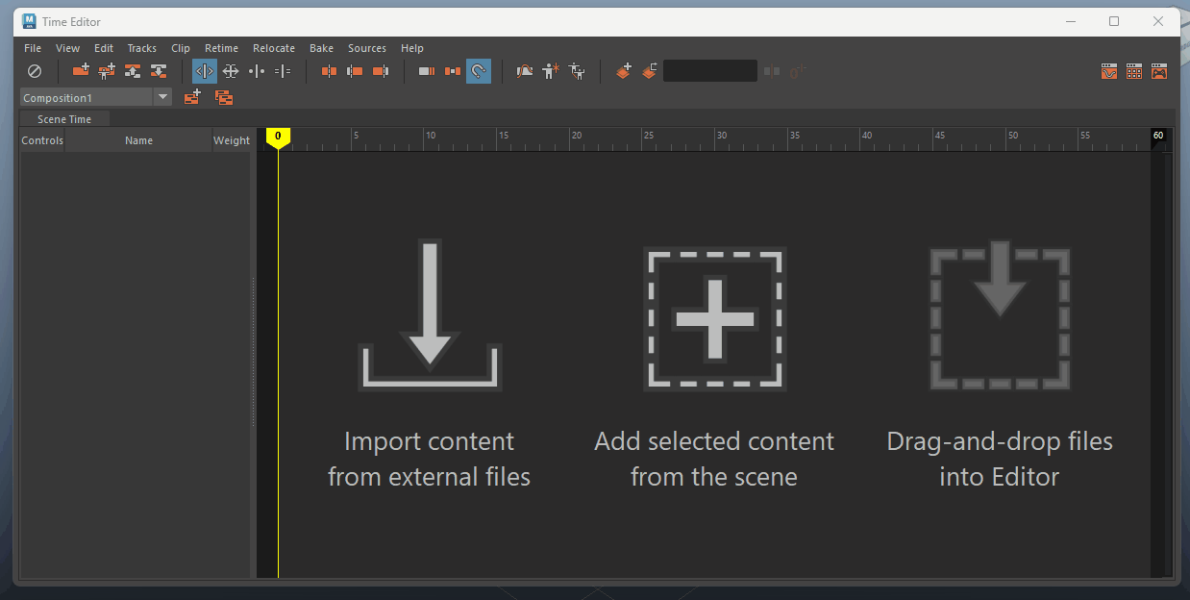Image resolution: width=1190 pixels, height=600 pixels.
Task: Click the Graph Editor icon at toolbar right
Action: tap(1108, 71)
